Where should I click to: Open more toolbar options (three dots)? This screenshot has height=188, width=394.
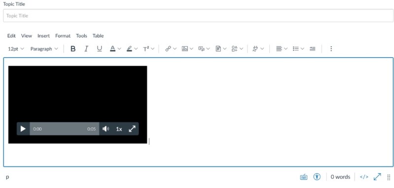click(x=331, y=49)
